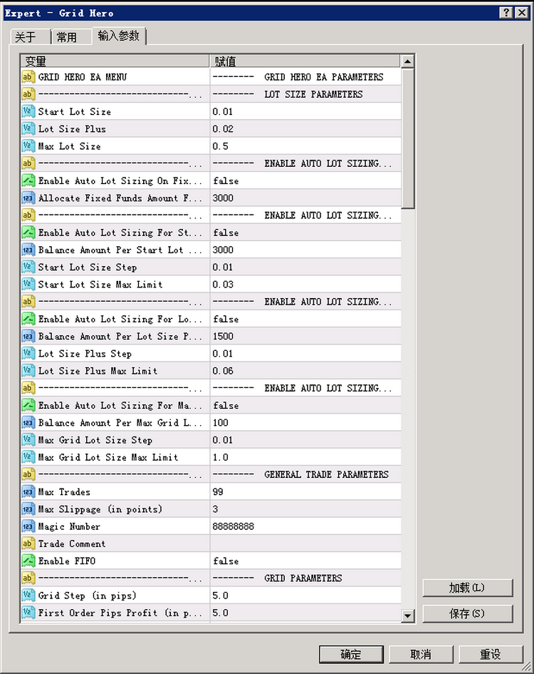Viewport: 534px width, 674px height.
Task: Click the scroll down arrow of parameter list
Action: coord(407,616)
